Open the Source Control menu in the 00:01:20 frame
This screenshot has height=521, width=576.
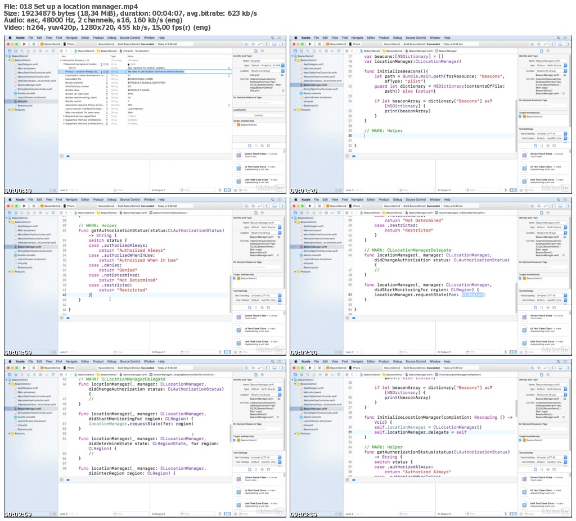(x=416, y=38)
